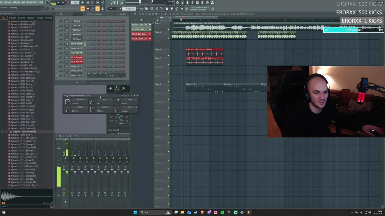Click the 808 Clap channel button
Image resolution: width=385 pixels, height=216 pixels.
[x=77, y=26]
